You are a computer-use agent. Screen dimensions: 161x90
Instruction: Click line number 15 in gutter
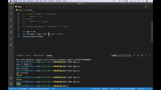pyautogui.click(x=18, y=26)
